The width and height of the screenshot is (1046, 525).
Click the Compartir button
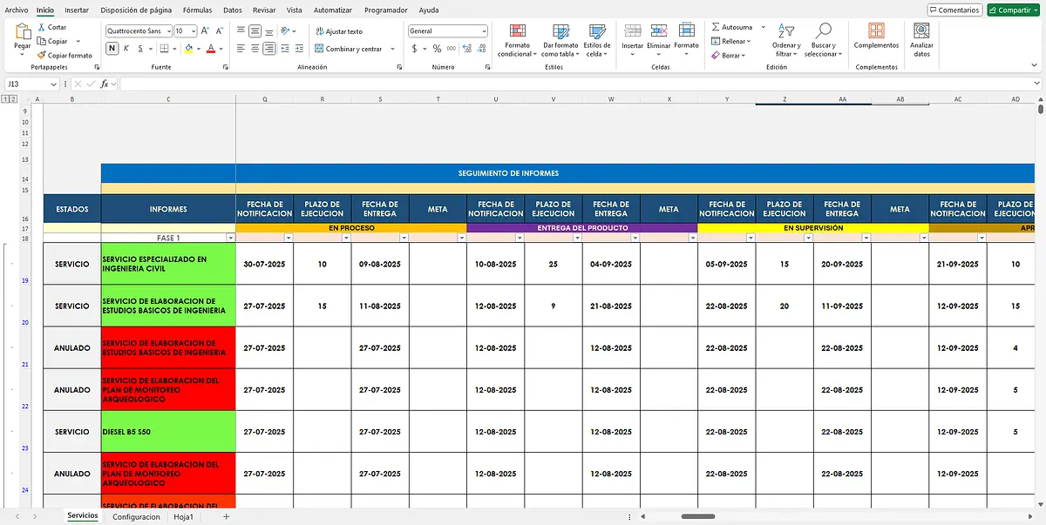click(1014, 10)
